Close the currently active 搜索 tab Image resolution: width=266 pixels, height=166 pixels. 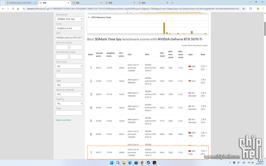click(68, 3)
